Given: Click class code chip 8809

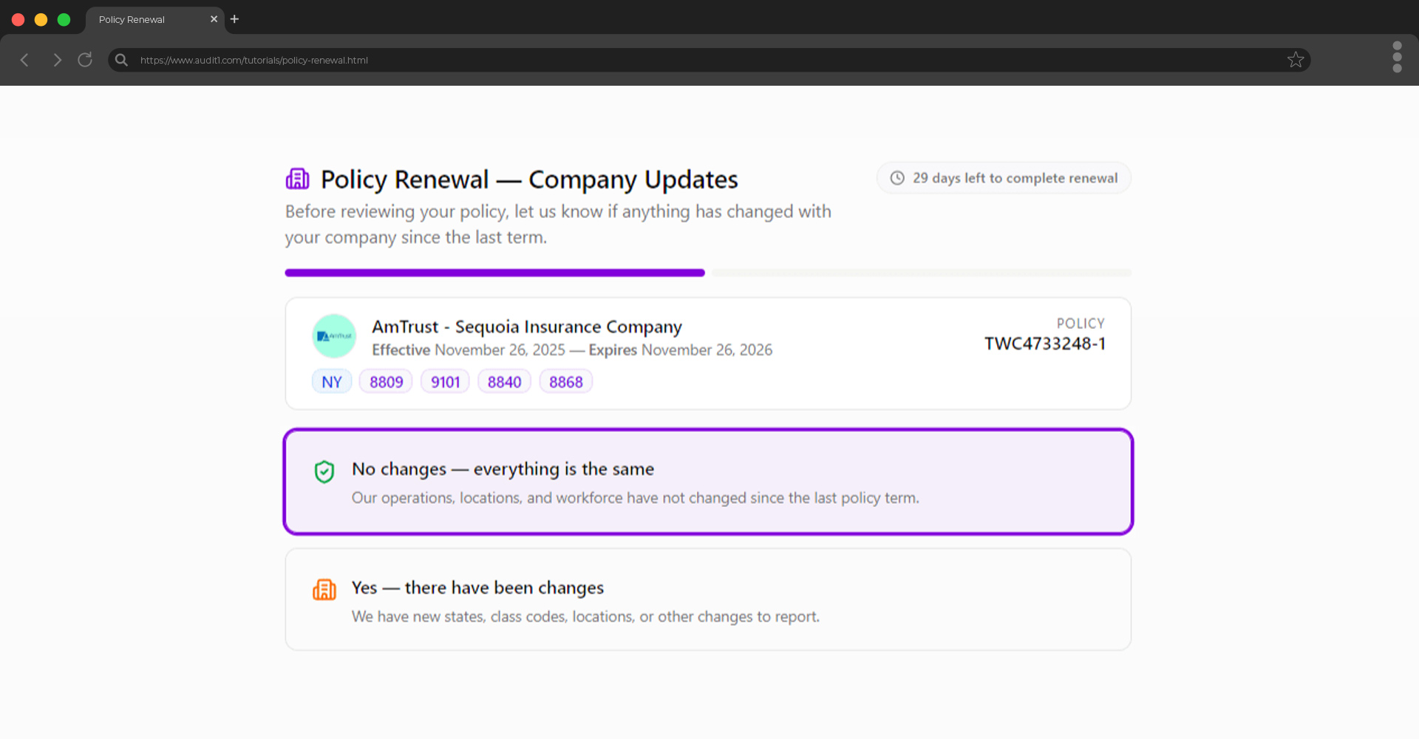Looking at the screenshot, I should pos(386,381).
